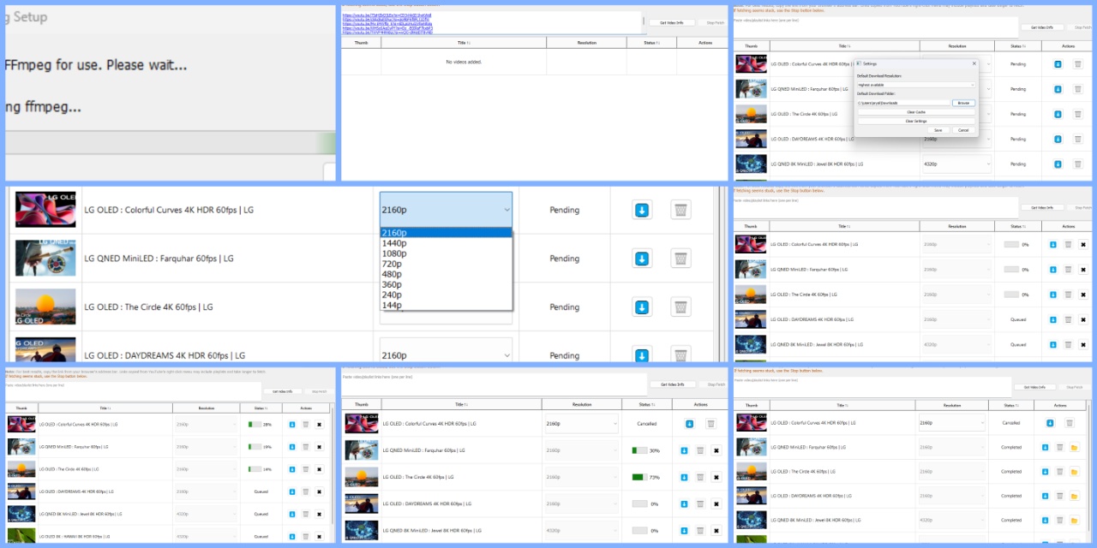The height and width of the screenshot is (548, 1097).
Task: Close the Settings dialog with its X
Action: pyautogui.click(x=974, y=63)
